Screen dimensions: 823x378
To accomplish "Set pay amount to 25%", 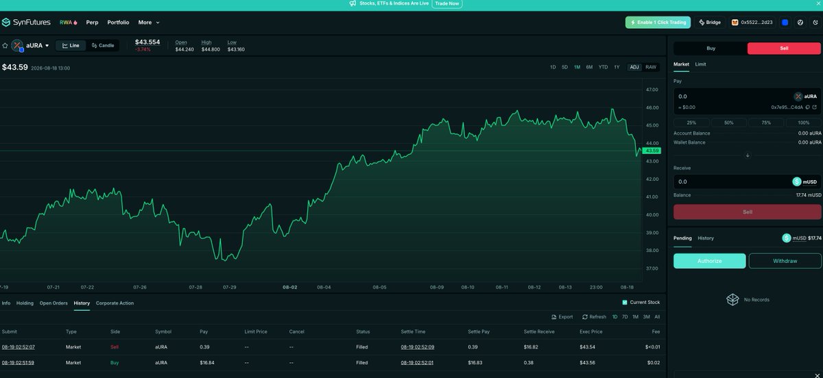I will coord(691,123).
